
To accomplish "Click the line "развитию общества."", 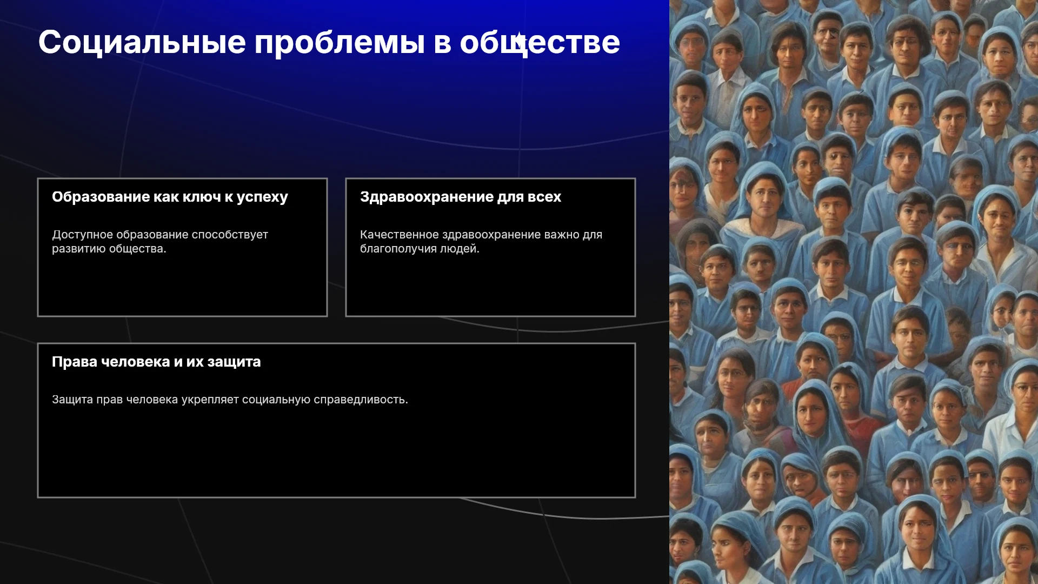I will (109, 249).
